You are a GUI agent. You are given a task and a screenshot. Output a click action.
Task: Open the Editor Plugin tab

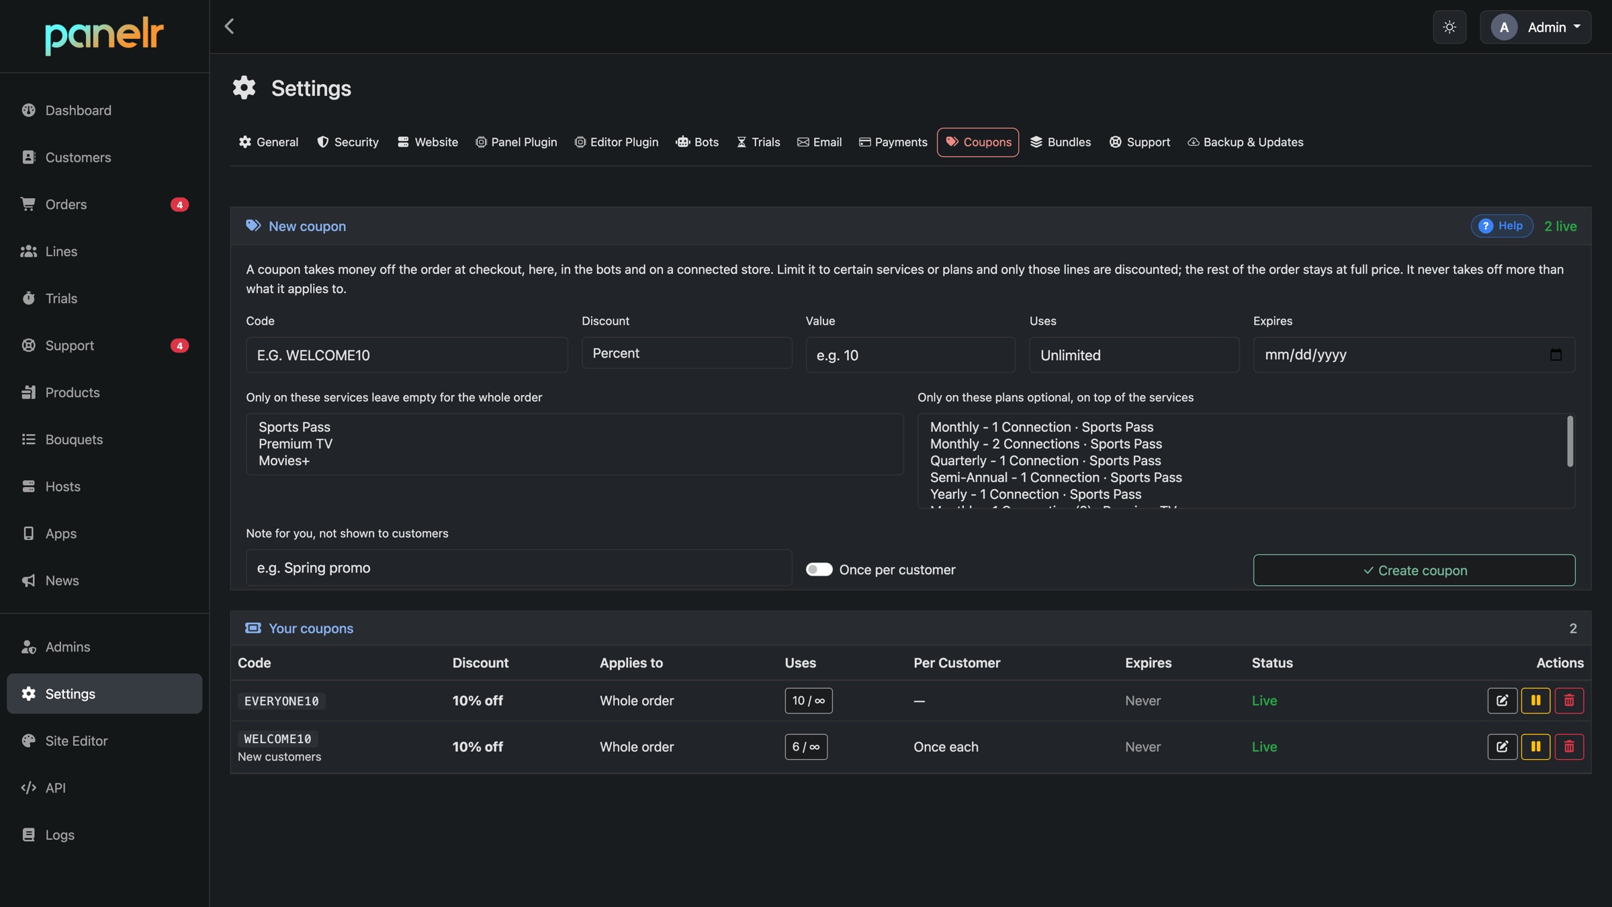(616, 142)
